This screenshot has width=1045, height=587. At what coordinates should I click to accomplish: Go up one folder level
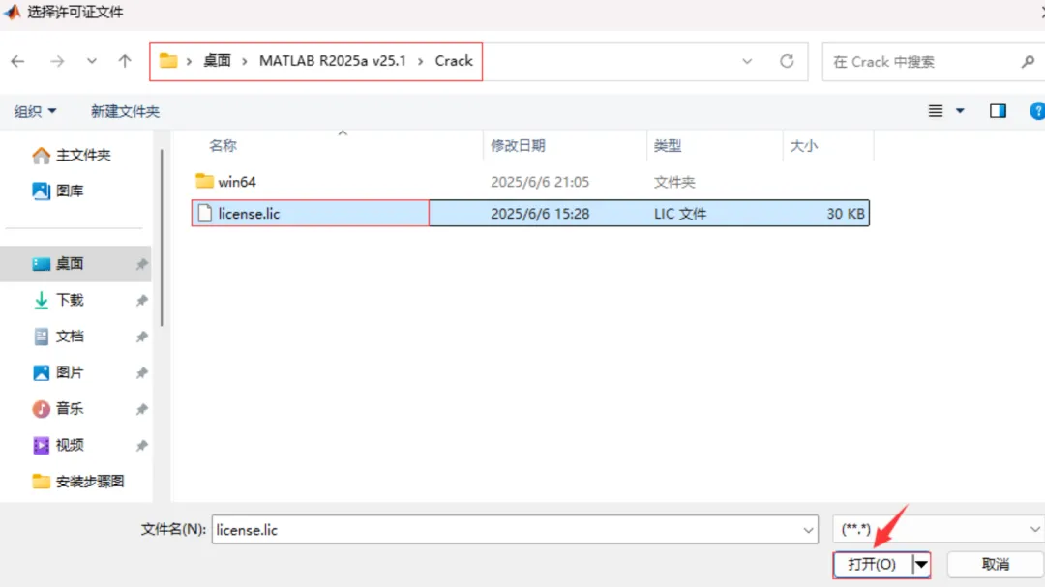[x=125, y=61]
